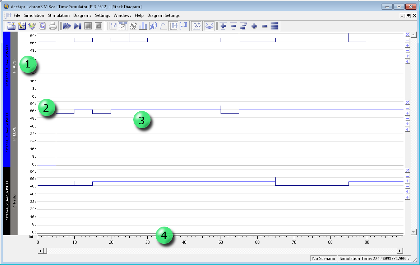Pause the simulation

tap(88, 26)
